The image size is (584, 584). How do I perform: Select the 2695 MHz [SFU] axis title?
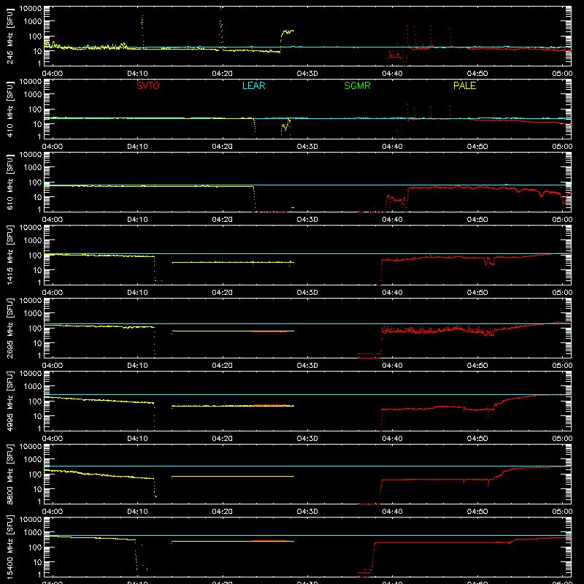(x=9, y=328)
